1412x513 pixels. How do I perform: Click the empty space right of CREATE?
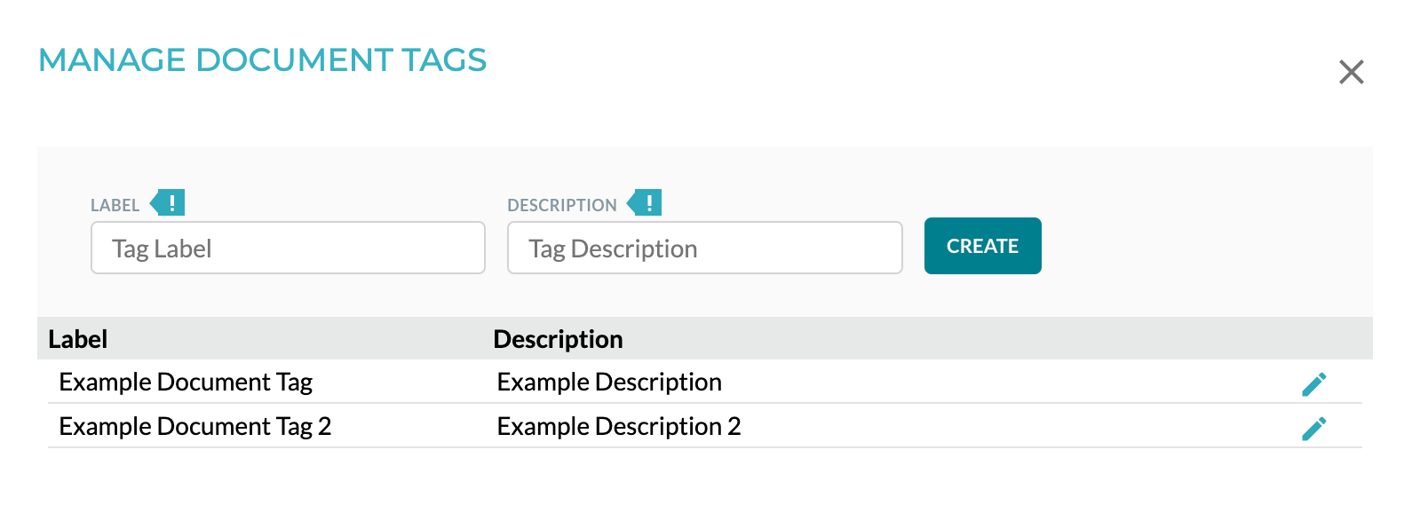[1199, 247]
